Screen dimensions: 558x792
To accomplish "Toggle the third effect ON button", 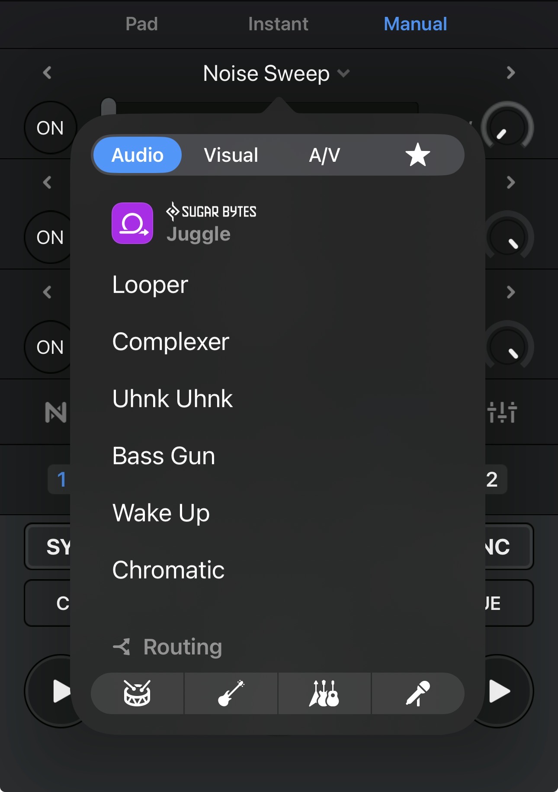I will pos(50,347).
